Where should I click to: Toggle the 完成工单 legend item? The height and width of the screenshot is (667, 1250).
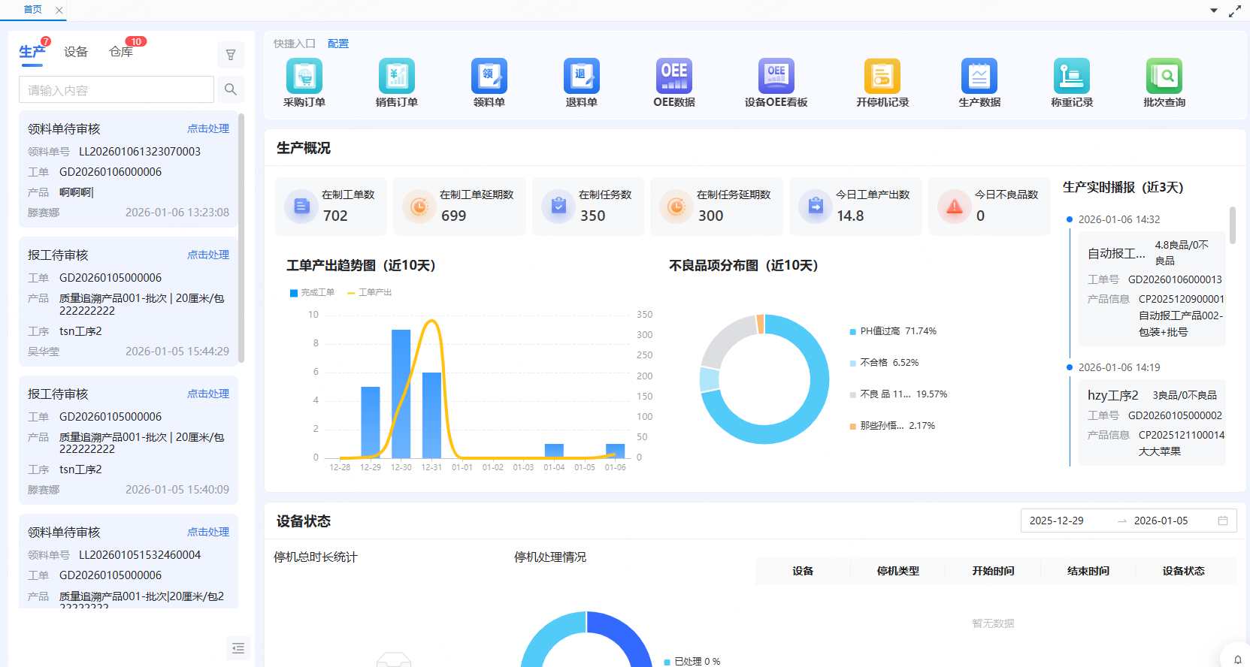click(x=312, y=292)
